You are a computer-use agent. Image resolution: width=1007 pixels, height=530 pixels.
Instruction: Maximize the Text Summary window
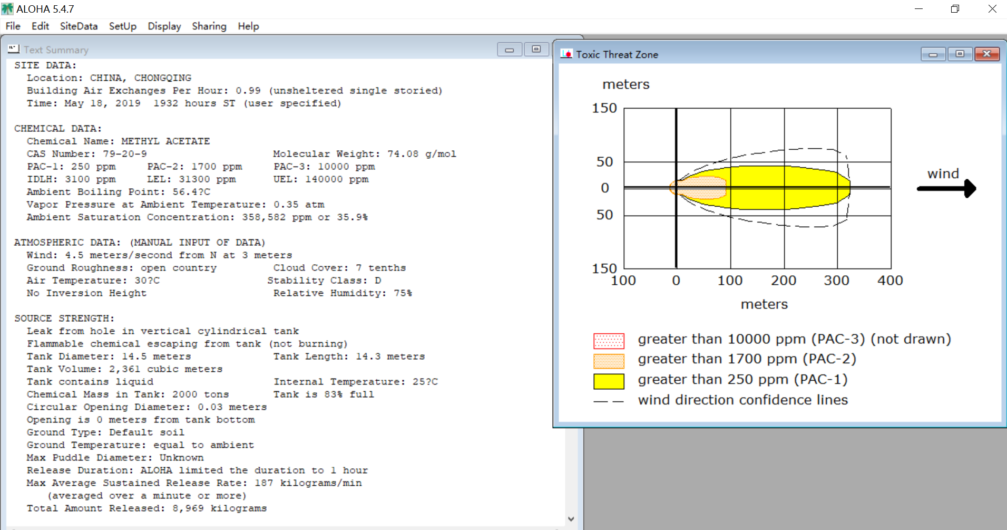coord(536,50)
